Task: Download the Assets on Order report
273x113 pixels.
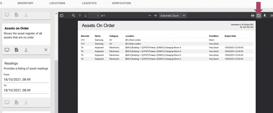Action: [26, 50]
